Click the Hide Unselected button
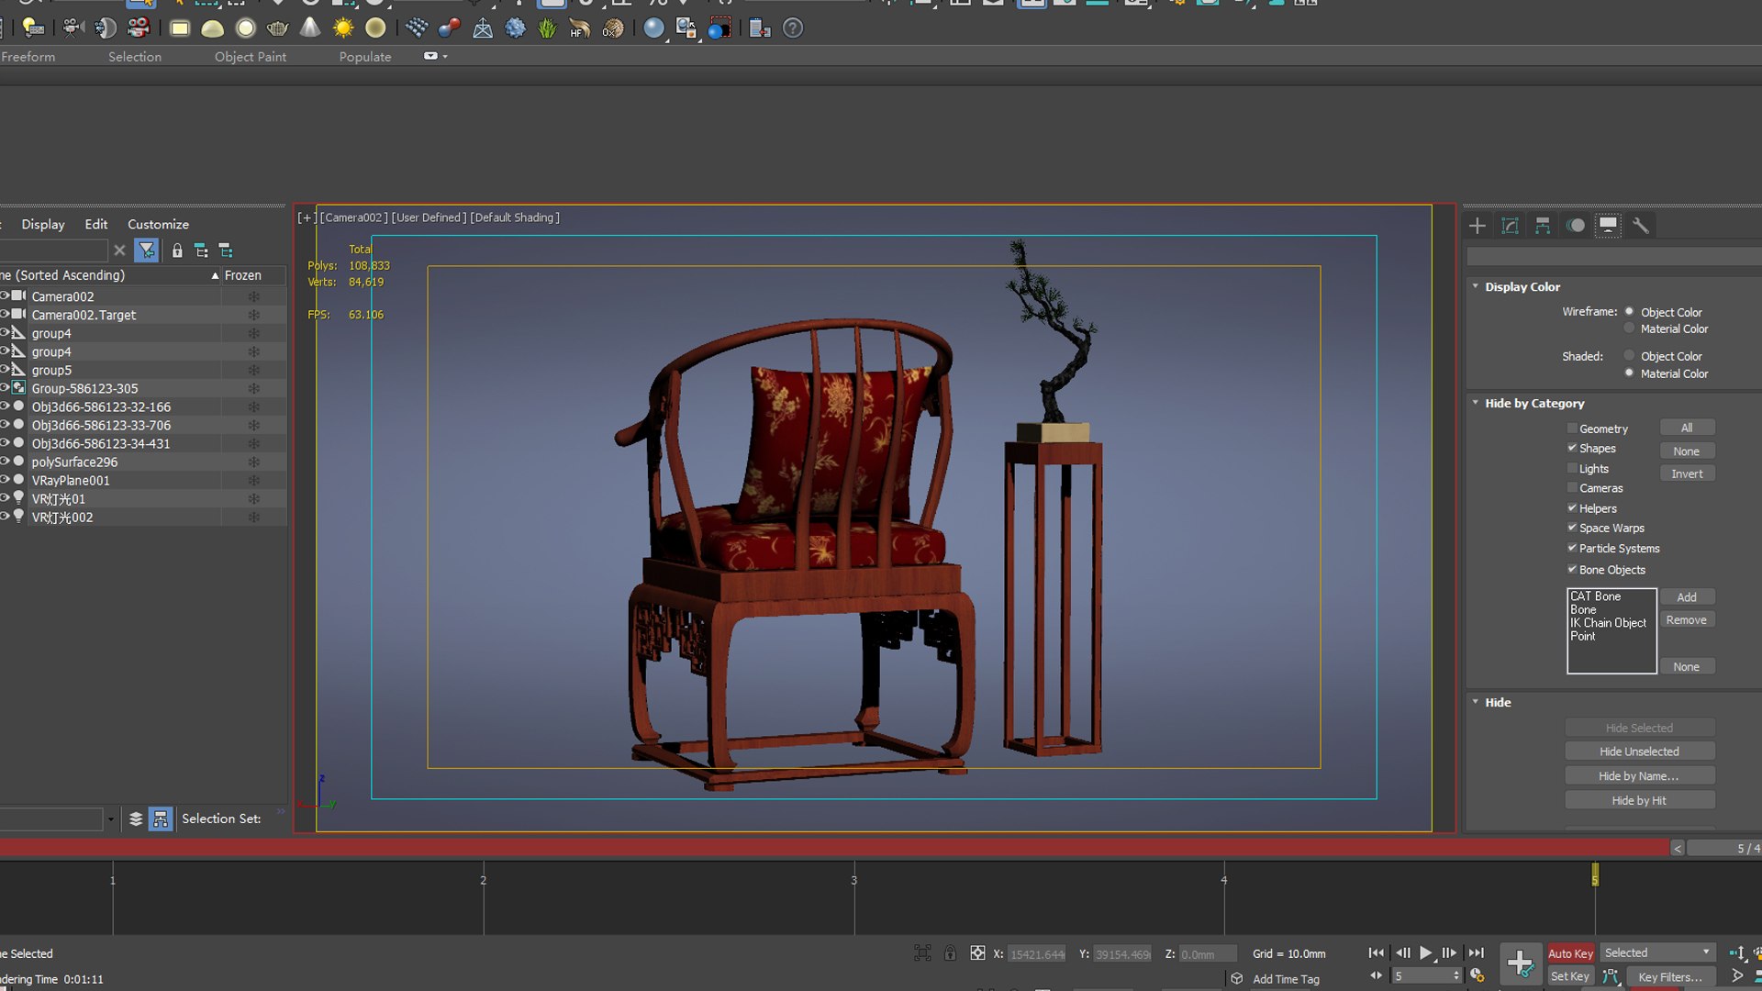 click(1639, 752)
